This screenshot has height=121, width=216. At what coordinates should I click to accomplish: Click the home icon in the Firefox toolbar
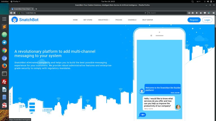click(201, 13)
